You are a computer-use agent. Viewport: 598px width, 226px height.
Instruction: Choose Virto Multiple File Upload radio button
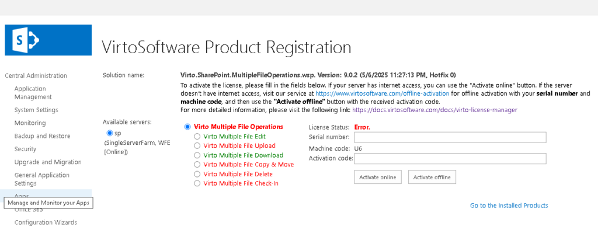(x=197, y=145)
